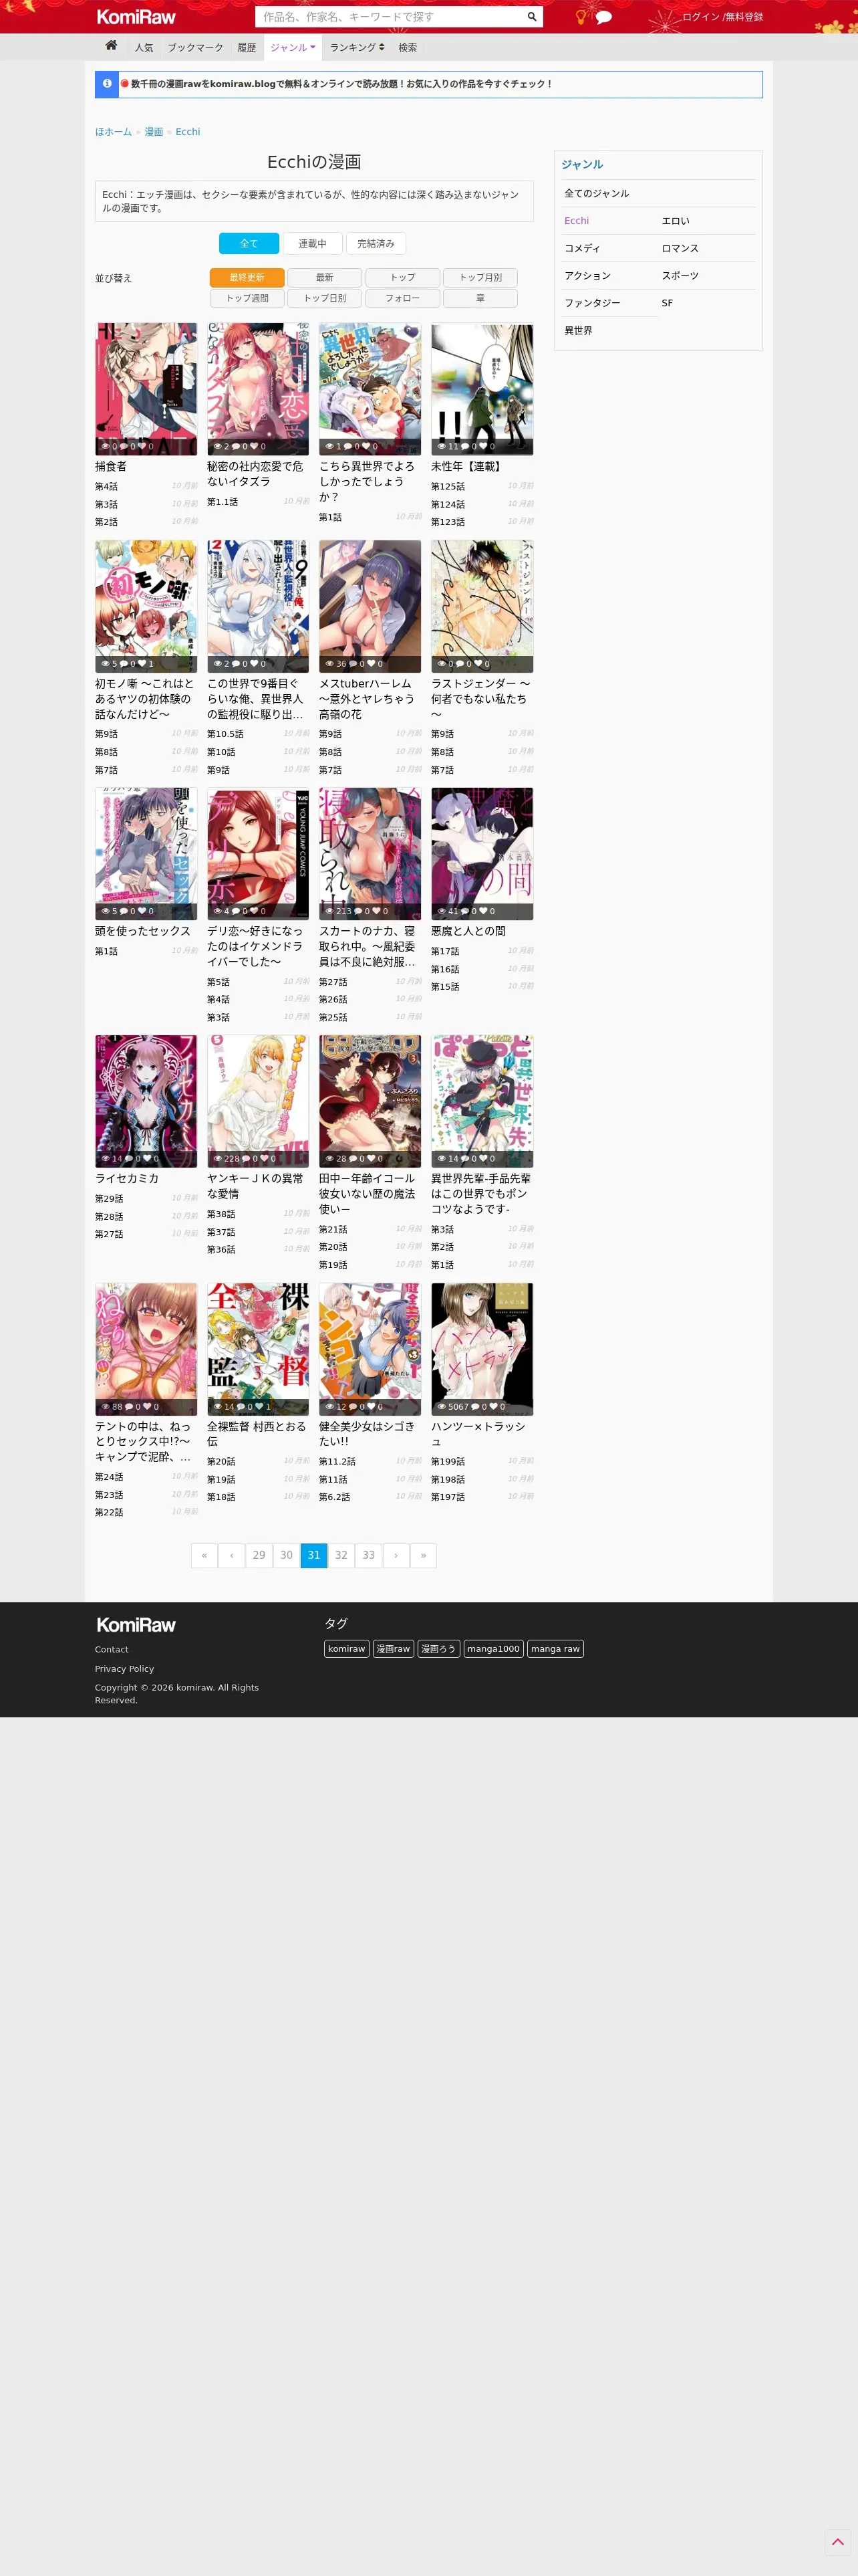Click the scroll-to-top arrow button
The height and width of the screenshot is (2576, 858).
pos(837,2541)
